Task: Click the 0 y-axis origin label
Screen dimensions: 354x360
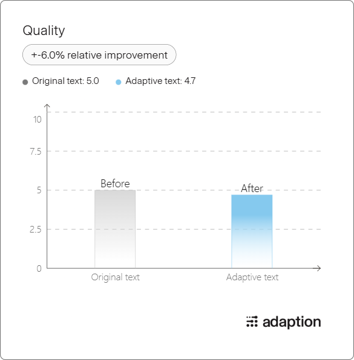Action: [x=39, y=268]
